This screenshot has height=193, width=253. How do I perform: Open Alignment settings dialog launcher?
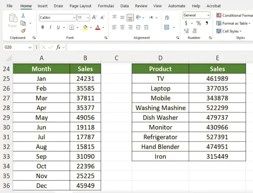(x=178, y=38)
